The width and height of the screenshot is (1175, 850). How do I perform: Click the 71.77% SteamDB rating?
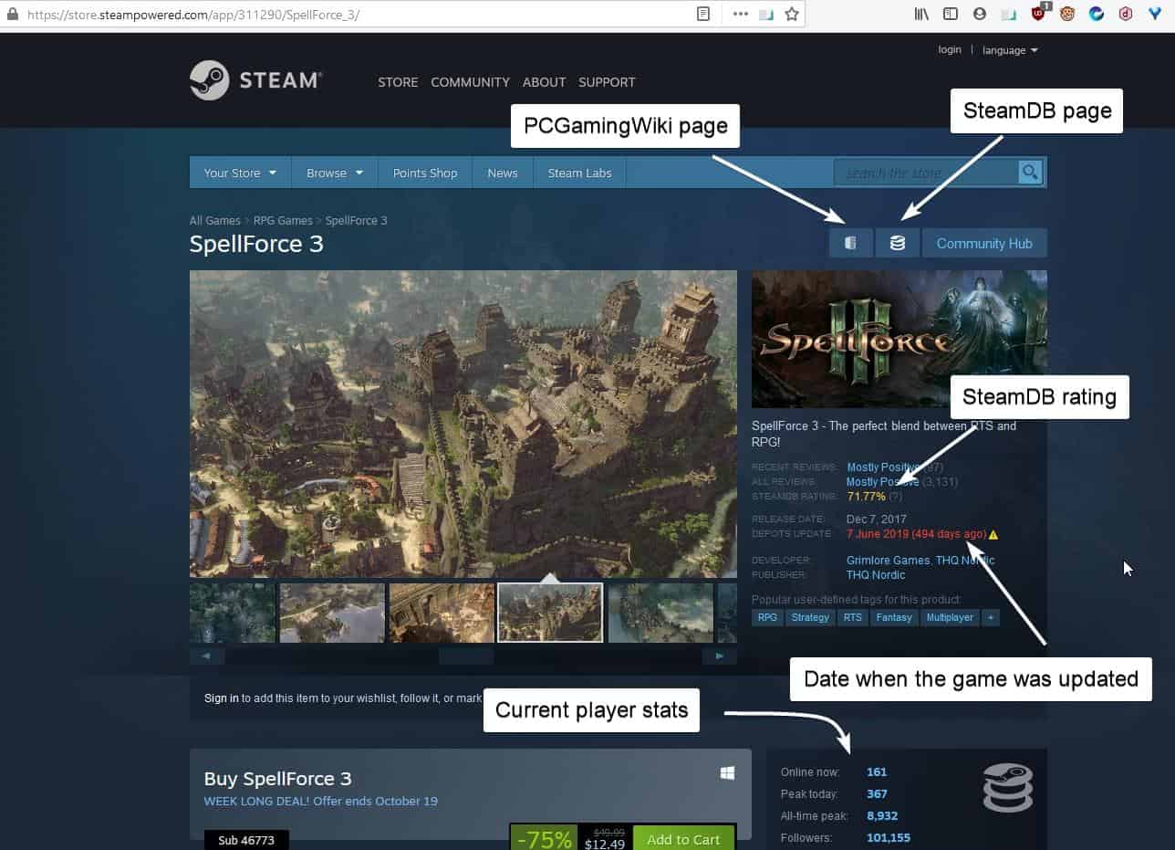tap(866, 496)
